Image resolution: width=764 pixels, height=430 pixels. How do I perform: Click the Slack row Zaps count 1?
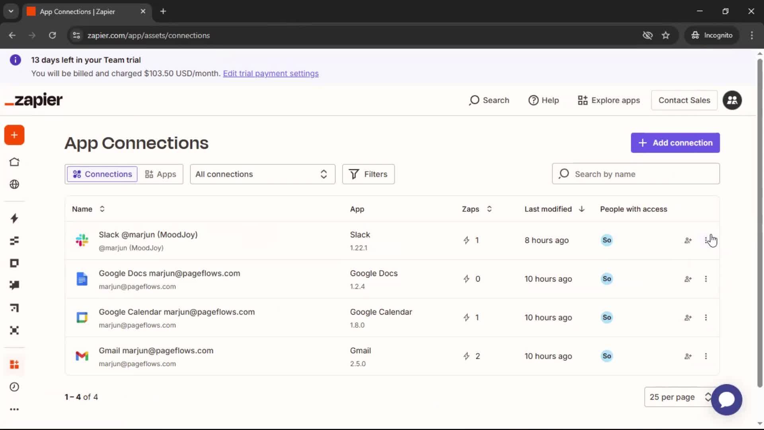pyautogui.click(x=471, y=240)
